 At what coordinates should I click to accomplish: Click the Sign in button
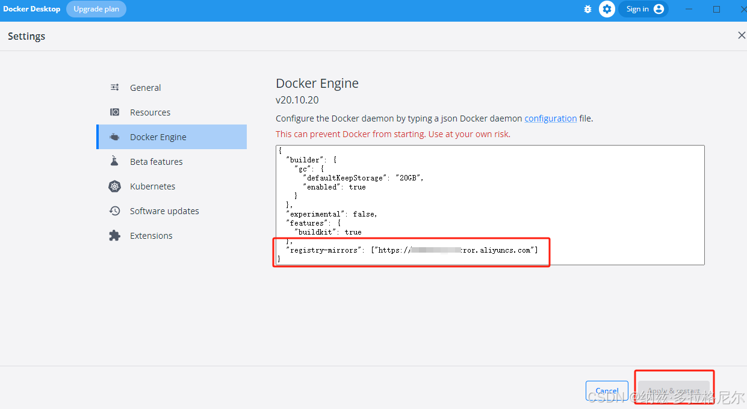pyautogui.click(x=637, y=8)
